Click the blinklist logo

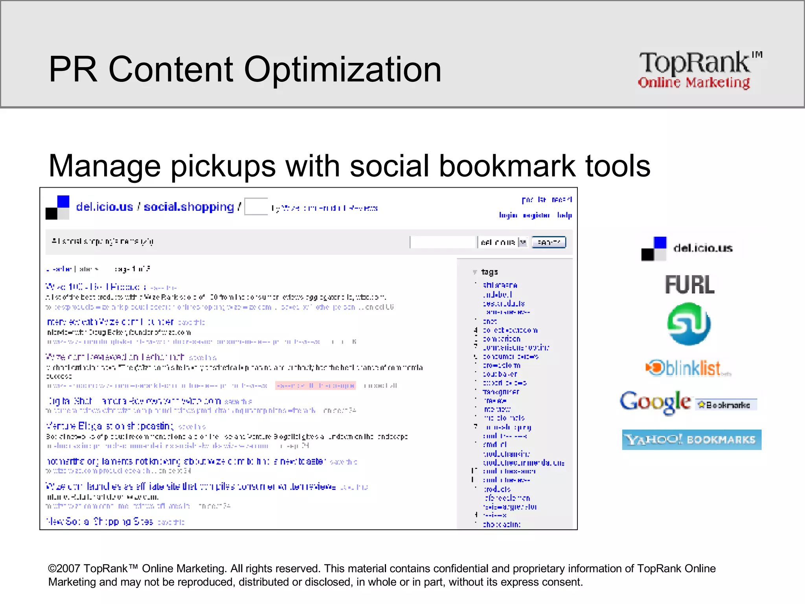click(x=688, y=368)
